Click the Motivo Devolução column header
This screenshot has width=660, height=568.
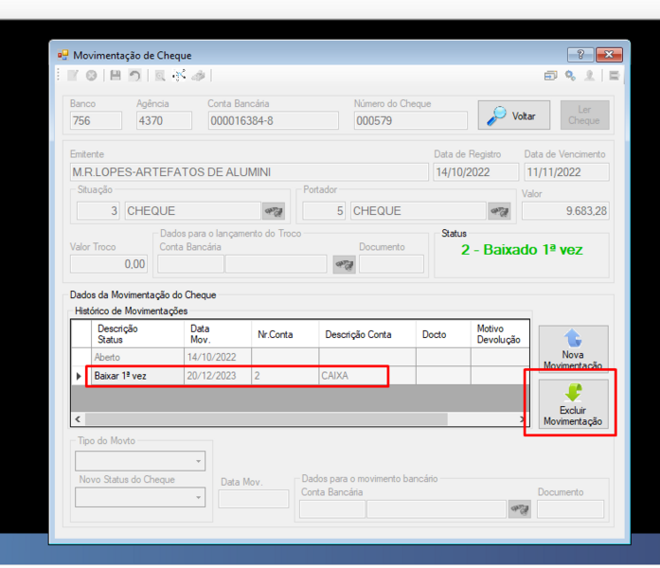pos(500,334)
